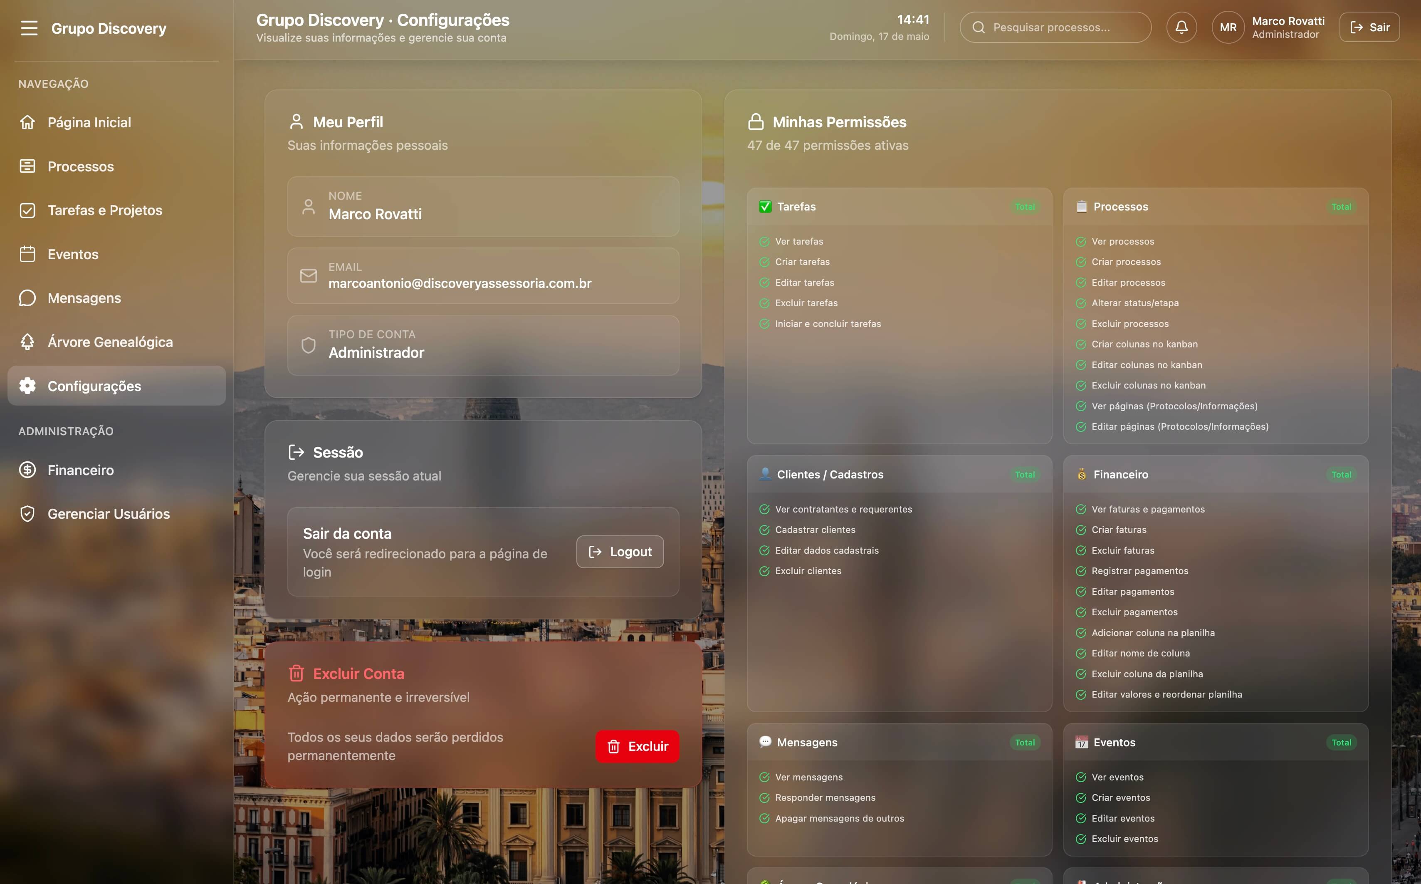
Task: Click 'Editar páginas (Protocolos/Informações)' permission
Action: click(x=1180, y=427)
